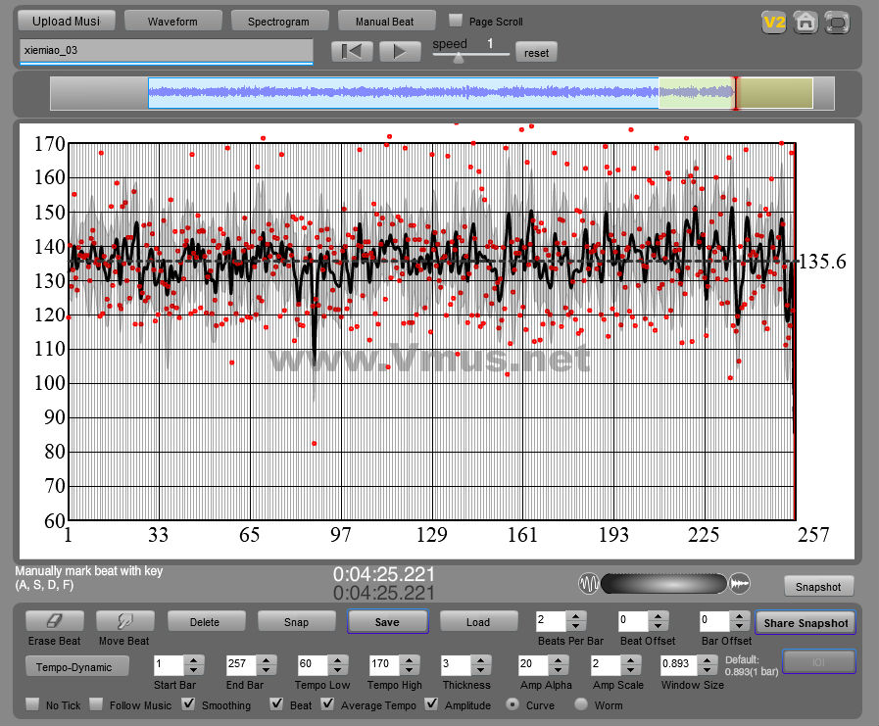This screenshot has height=726, width=879.
Task: Rewind to start with skip-back button
Action: [x=352, y=52]
